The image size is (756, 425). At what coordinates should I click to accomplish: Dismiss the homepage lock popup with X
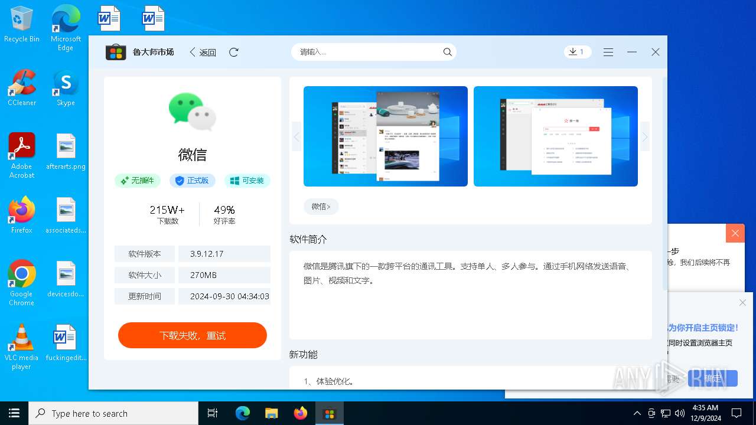pyautogui.click(x=742, y=303)
